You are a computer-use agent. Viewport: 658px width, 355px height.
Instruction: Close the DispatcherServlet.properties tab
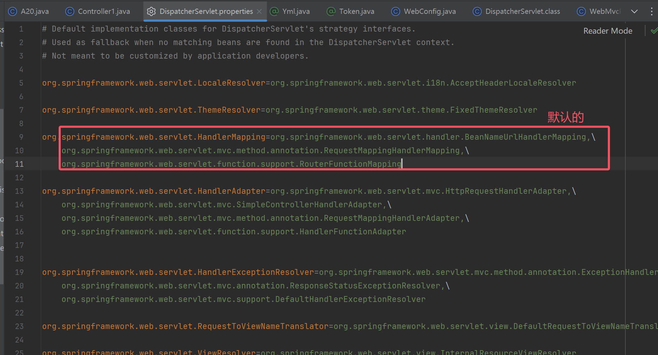pos(259,11)
